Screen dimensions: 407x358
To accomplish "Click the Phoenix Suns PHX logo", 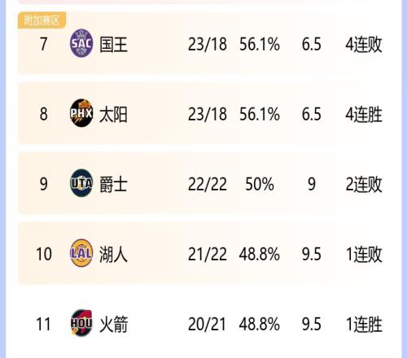I will [x=81, y=113].
